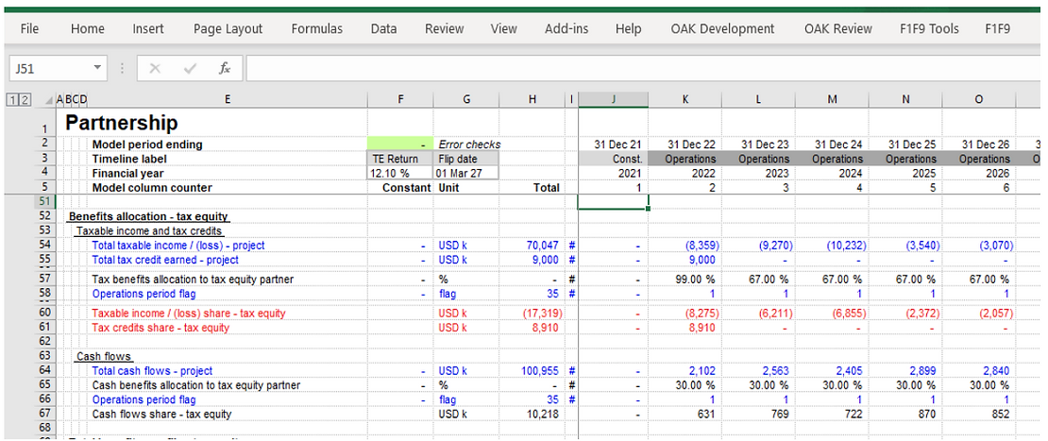Image resolution: width=1048 pixels, height=441 pixels.
Task: Click the green cell in Model period ending row
Action: pyautogui.click(x=399, y=144)
